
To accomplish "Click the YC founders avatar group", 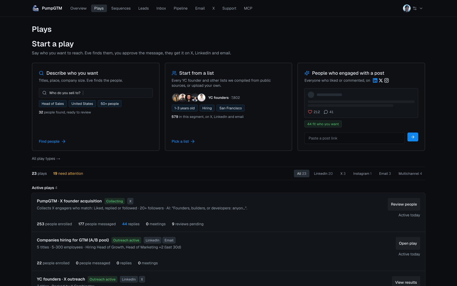I will click(189, 98).
